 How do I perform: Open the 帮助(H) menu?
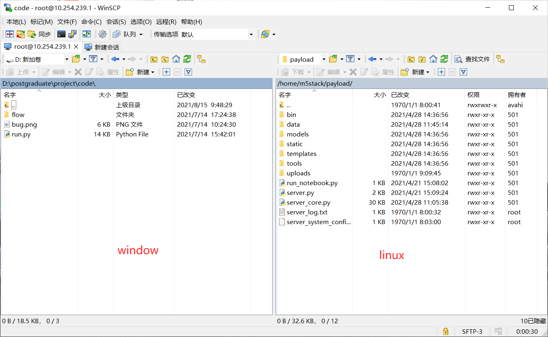192,22
